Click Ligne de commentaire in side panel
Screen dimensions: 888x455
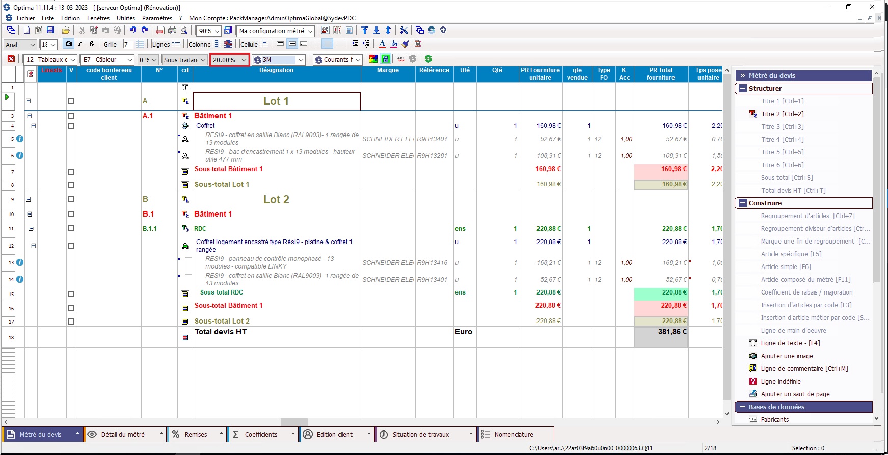[804, 369]
